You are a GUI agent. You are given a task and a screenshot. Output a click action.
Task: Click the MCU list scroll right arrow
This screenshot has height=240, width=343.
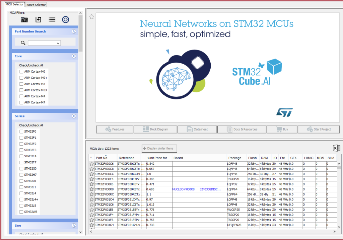click(x=334, y=231)
